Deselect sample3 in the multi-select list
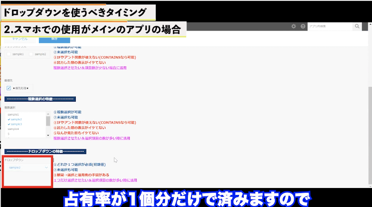Screen dimensions: 372x207 point(16,124)
